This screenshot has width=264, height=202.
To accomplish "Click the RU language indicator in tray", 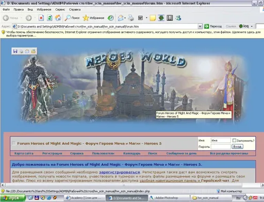I will [x=238, y=198].
